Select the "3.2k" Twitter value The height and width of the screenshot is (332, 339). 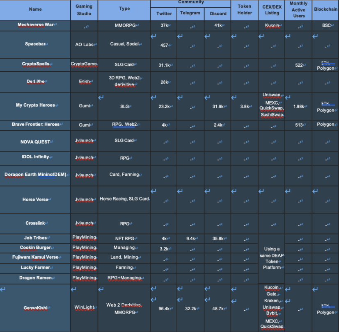(164, 249)
